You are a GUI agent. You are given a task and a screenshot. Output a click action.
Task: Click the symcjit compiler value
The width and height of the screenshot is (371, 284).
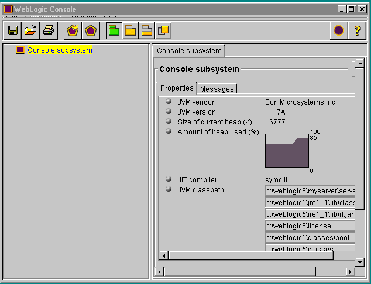coord(276,180)
